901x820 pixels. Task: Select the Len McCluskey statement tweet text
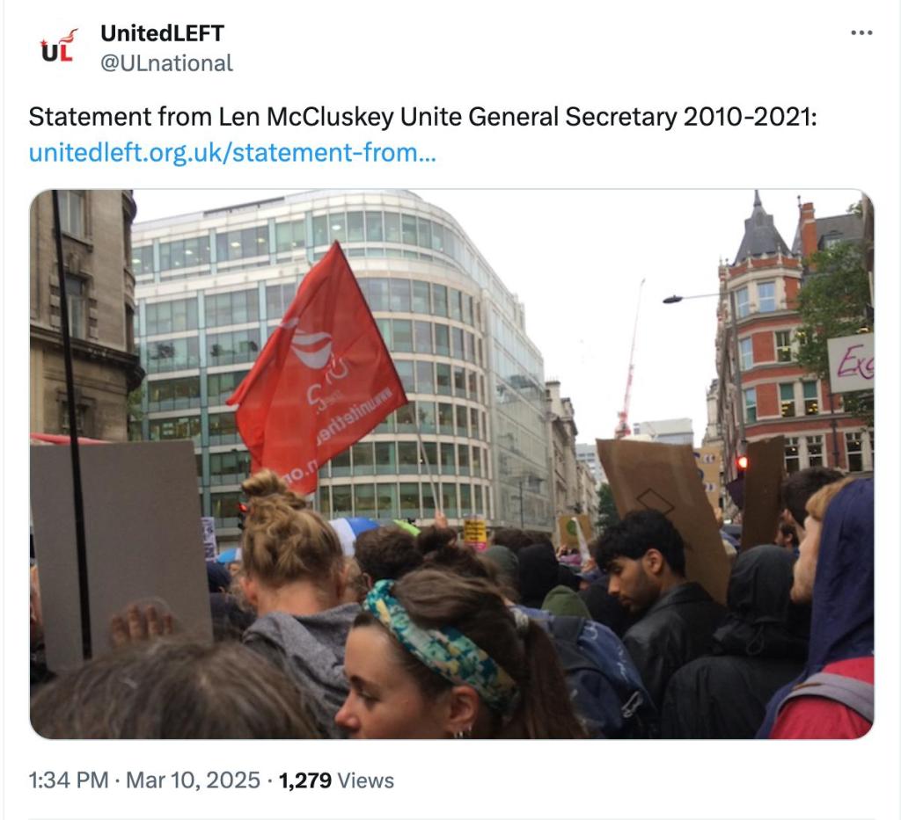point(422,117)
